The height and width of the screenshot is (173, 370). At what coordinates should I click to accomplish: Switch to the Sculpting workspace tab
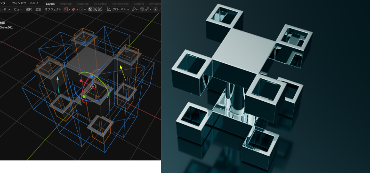[x=82, y=4]
